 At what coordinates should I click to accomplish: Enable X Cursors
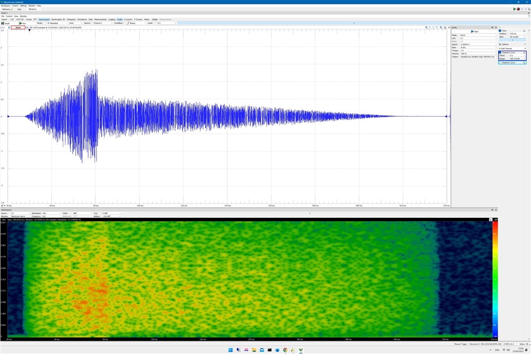click(128, 20)
